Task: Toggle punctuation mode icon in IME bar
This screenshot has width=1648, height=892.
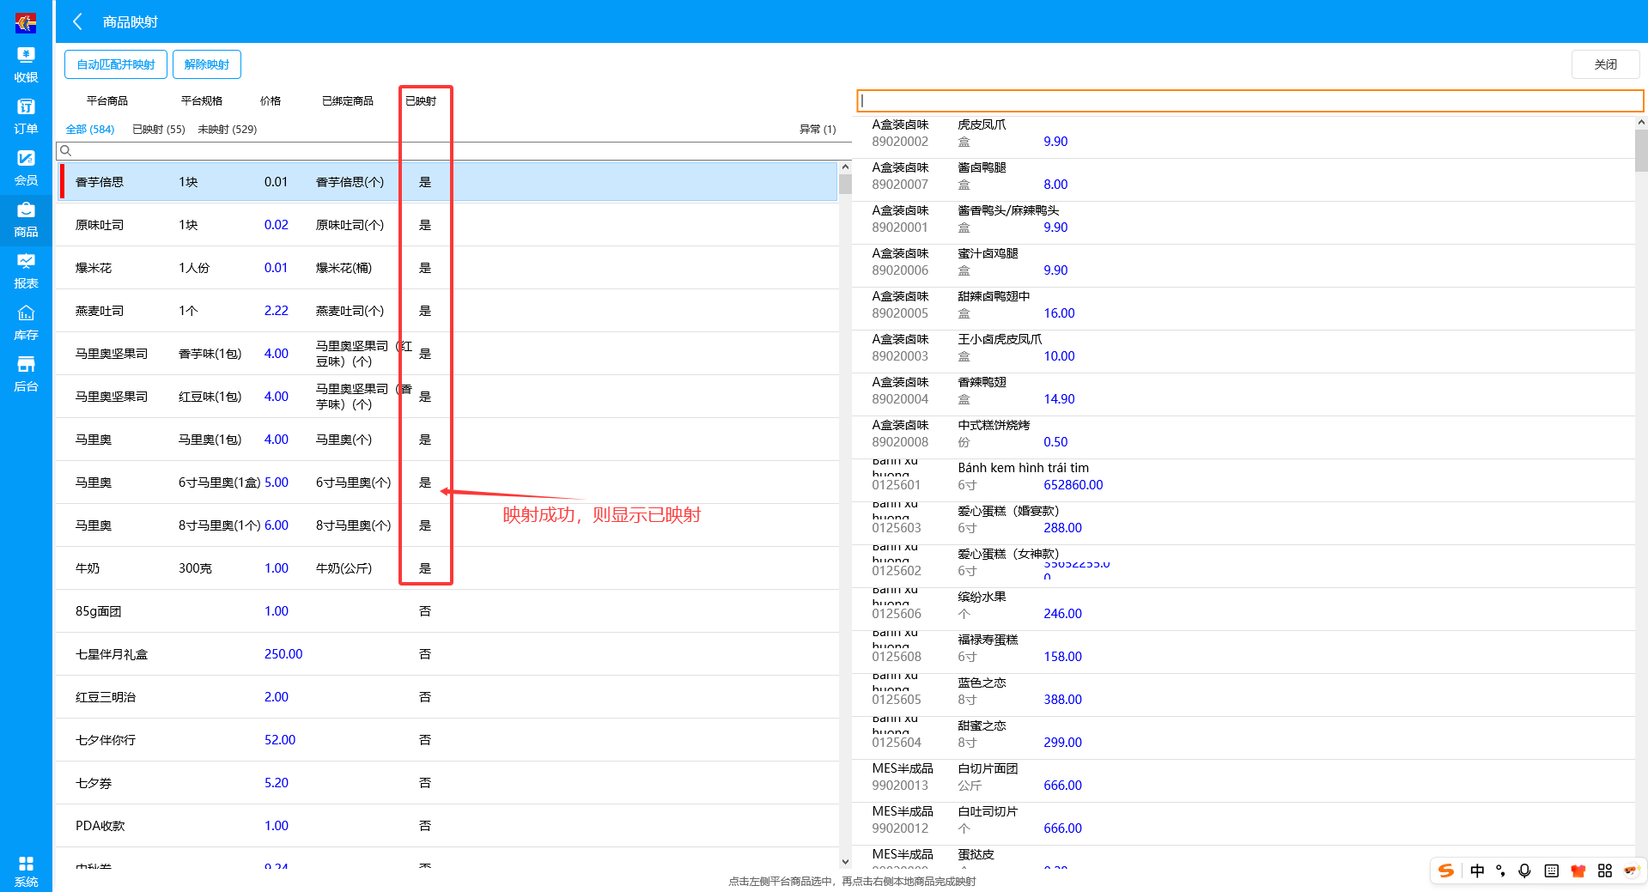Action: click(x=1501, y=871)
